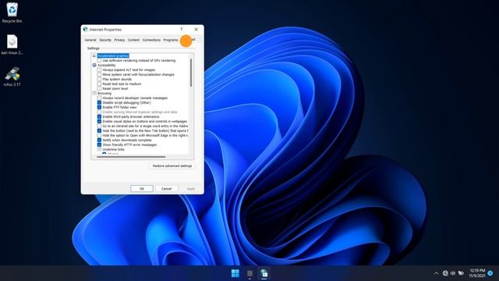Click the question mark help button
Screen dimensions: 499x281
point(182,30)
